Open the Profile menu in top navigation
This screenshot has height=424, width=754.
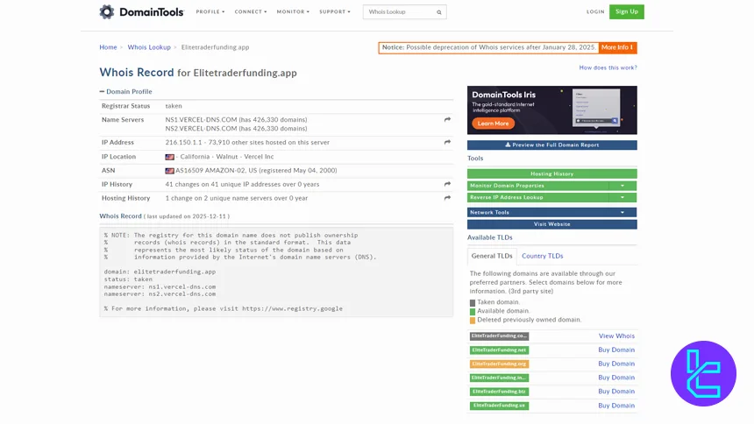(x=210, y=12)
